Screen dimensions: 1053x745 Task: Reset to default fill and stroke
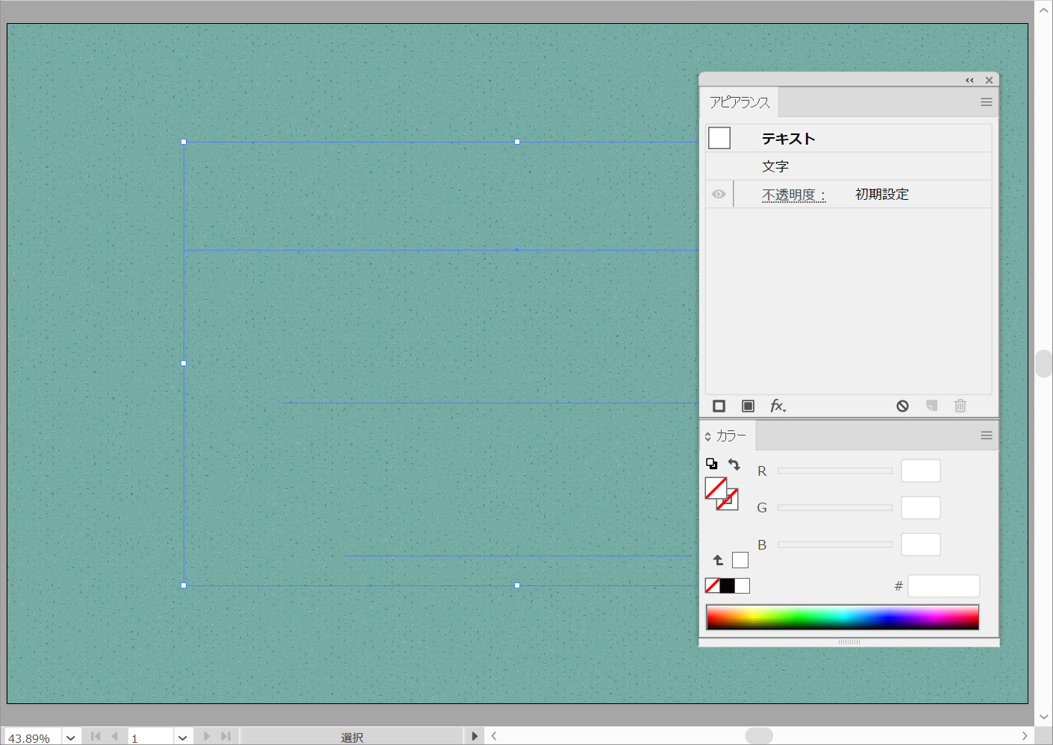pyautogui.click(x=711, y=464)
